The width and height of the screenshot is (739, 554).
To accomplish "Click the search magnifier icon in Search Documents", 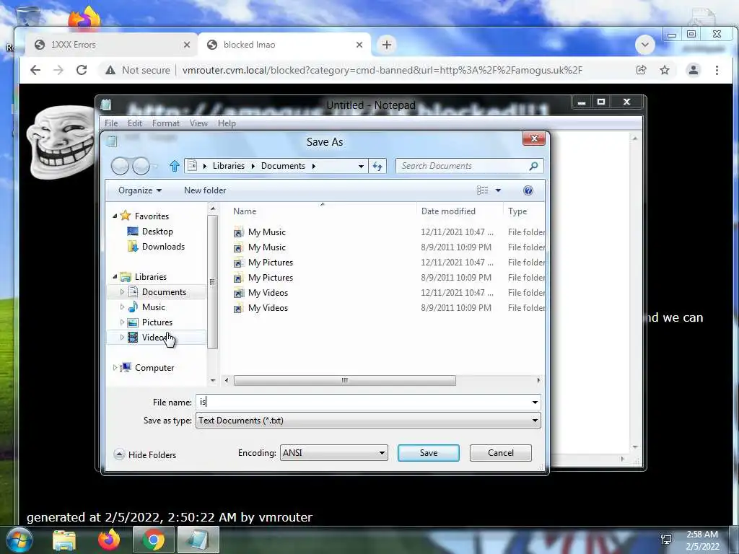I will (533, 166).
